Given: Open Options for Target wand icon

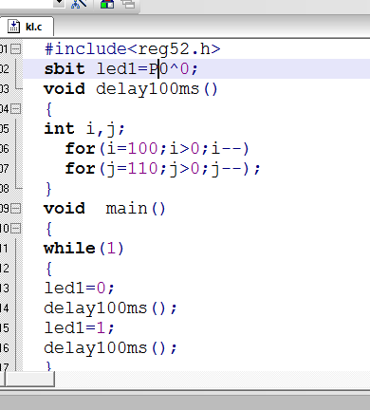Looking at the screenshot, I should [x=79, y=4].
